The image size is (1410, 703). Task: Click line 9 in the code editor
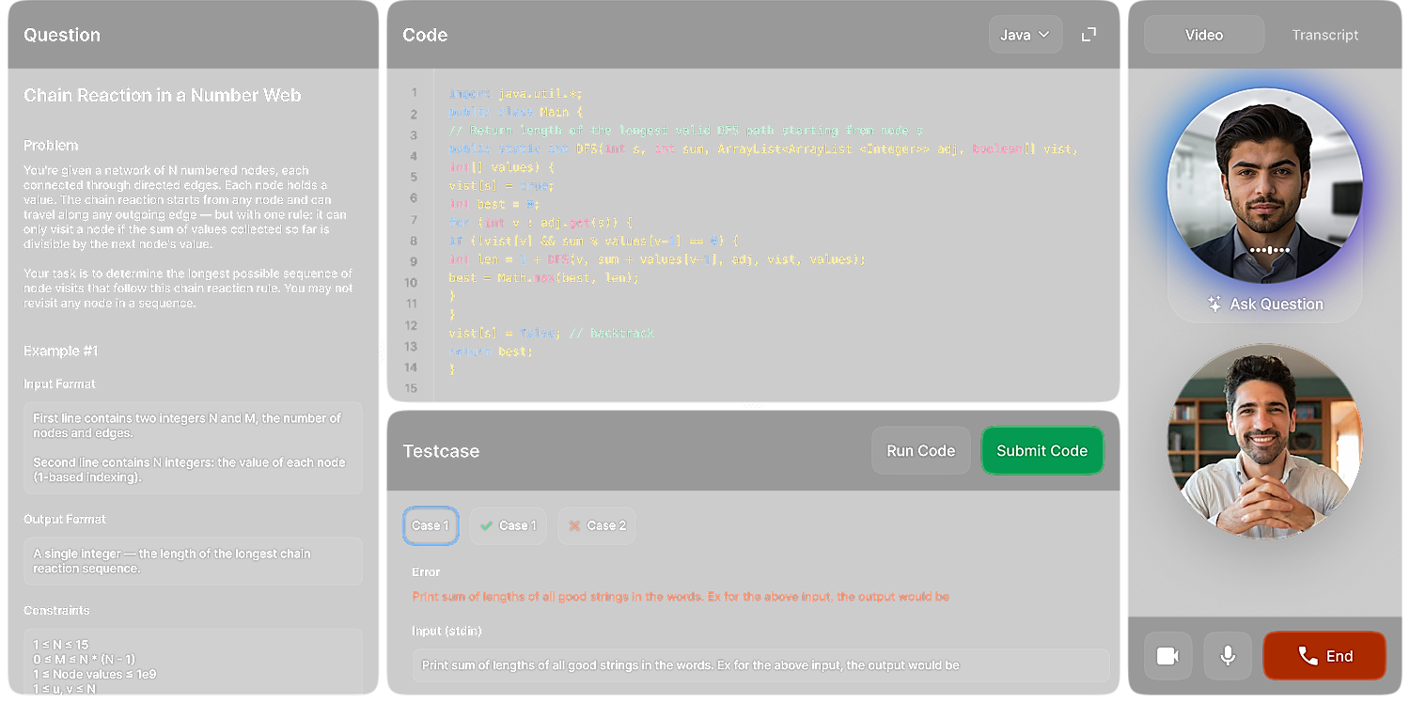pos(656,259)
